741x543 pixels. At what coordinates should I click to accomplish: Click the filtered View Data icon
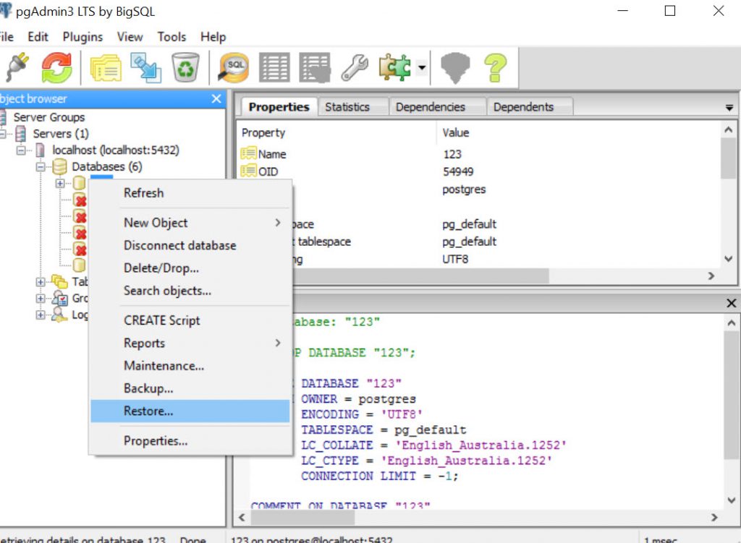(314, 67)
